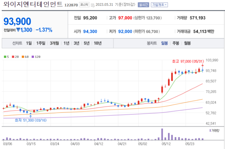
Task: Click the calendar clock icon beside the date
Action: click(93, 5)
